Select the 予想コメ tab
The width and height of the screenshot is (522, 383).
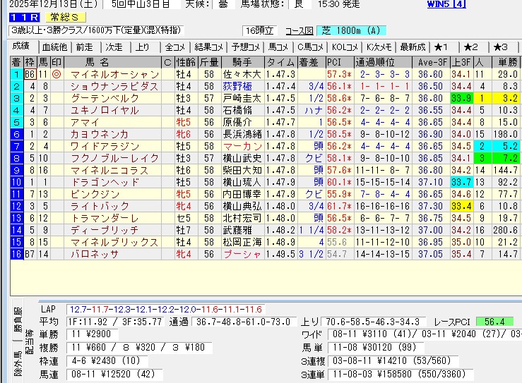(x=245, y=47)
